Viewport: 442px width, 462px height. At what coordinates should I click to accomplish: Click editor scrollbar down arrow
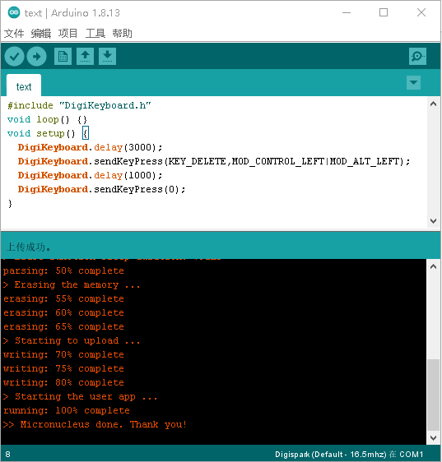click(433, 220)
